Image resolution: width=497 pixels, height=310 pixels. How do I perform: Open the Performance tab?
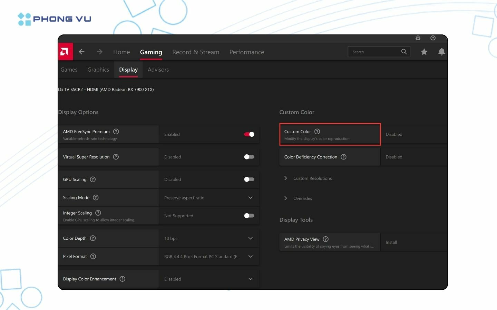tap(247, 52)
